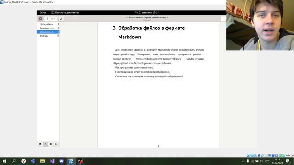Image resolution: width=294 pixels, height=165 pixels.
Task: Click network tray icon
Action: (252, 161)
